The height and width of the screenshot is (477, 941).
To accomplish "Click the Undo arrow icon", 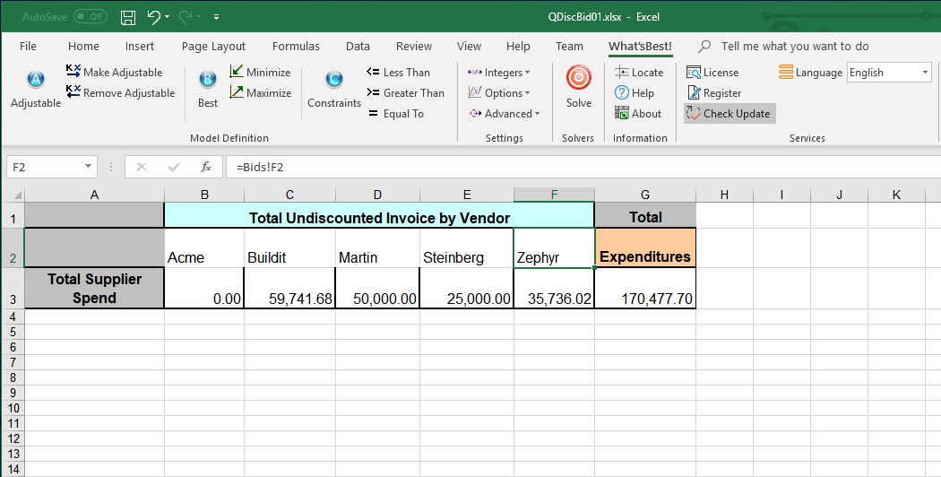I will click(x=153, y=17).
